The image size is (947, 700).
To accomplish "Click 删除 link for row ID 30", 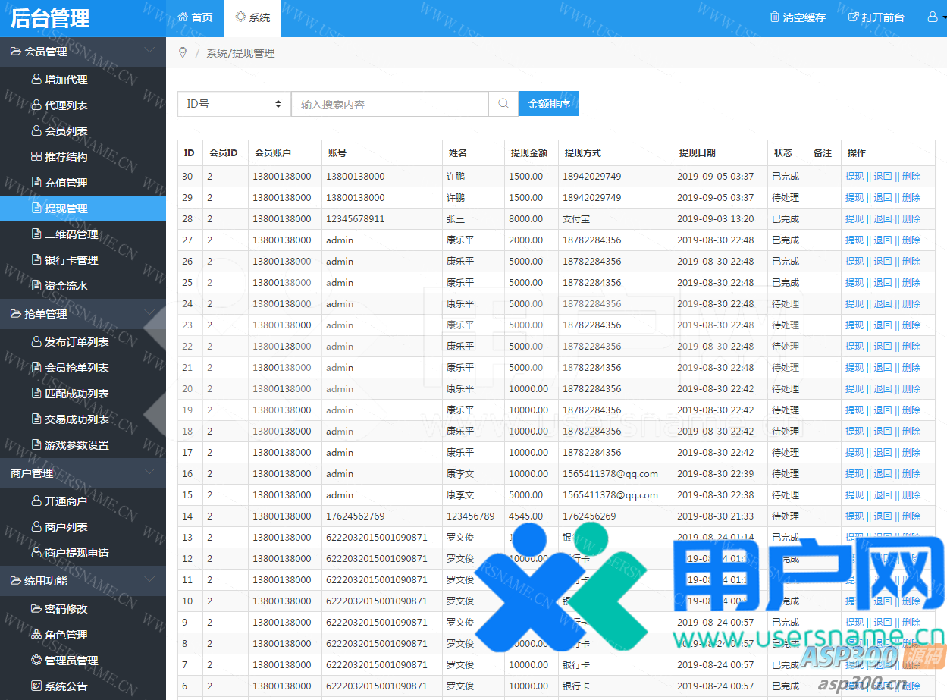I will pyautogui.click(x=911, y=177).
